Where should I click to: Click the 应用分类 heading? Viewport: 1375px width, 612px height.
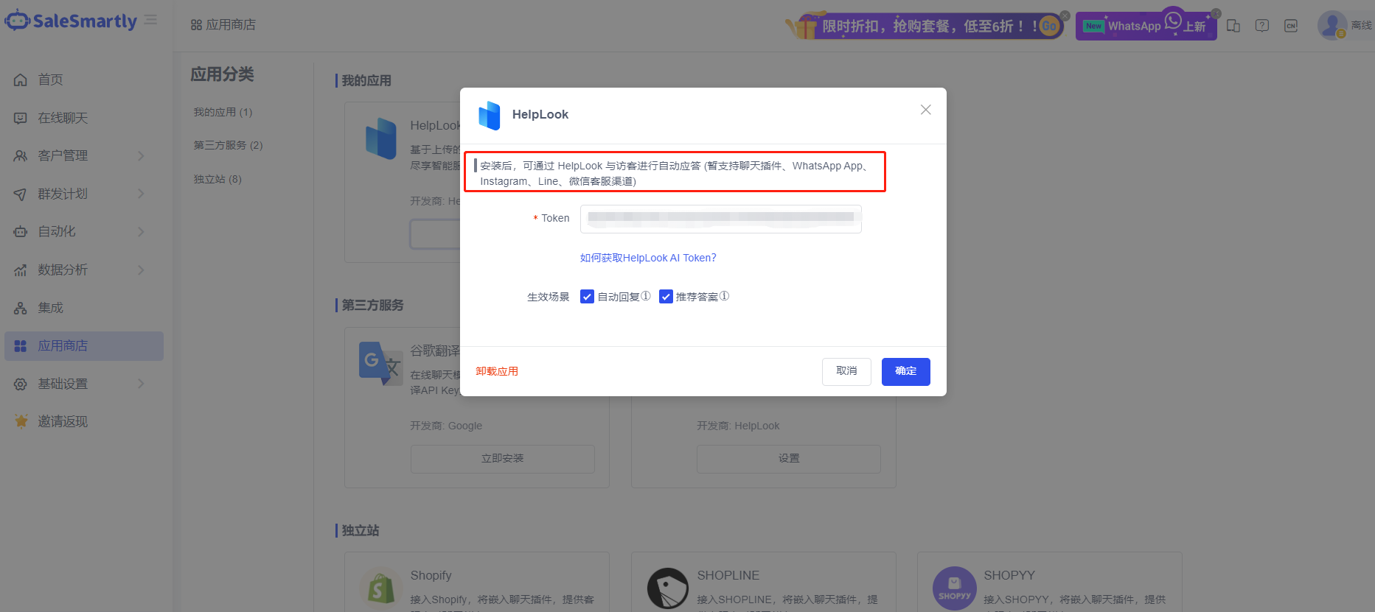click(222, 74)
